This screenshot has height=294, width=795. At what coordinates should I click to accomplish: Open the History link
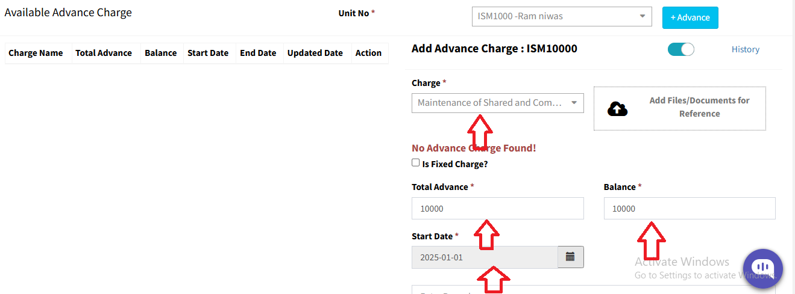[745, 49]
